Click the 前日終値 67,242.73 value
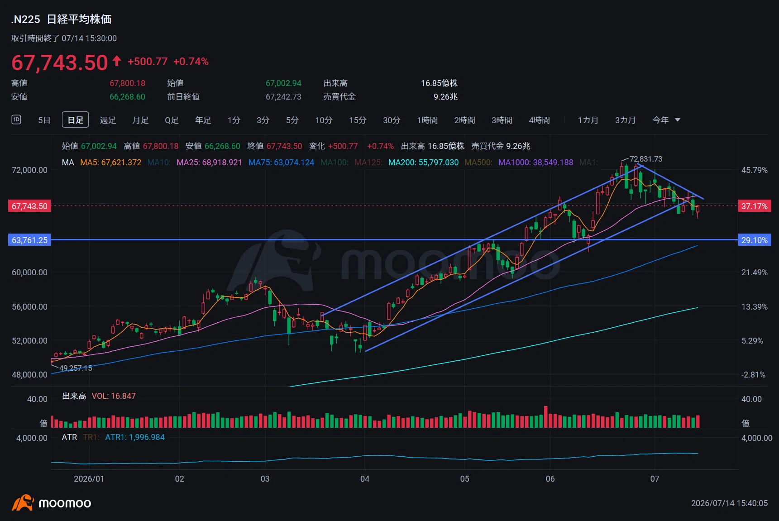 283,97
